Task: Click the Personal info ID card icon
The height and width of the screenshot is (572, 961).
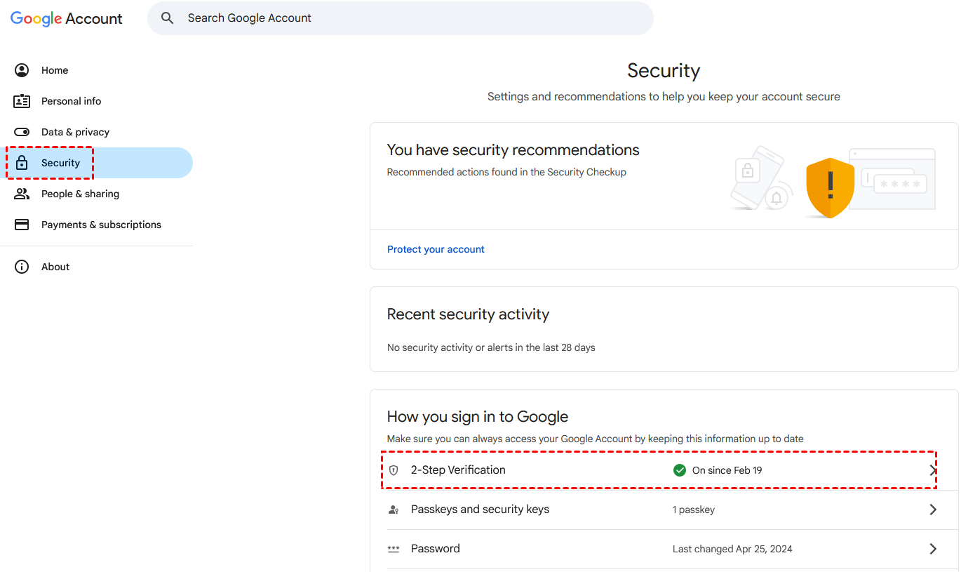Action: pos(22,101)
